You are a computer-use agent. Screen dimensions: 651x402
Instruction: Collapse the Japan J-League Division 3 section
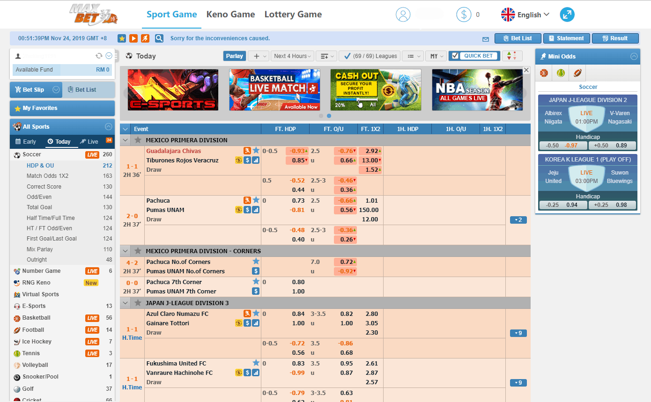pos(125,303)
